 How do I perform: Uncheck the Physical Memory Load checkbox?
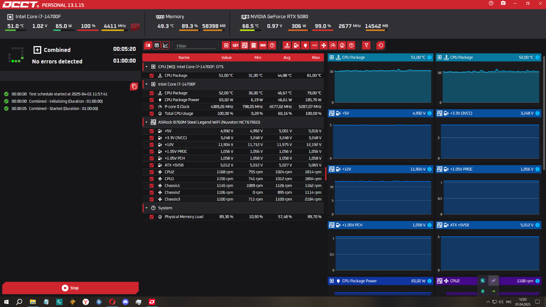click(152, 217)
